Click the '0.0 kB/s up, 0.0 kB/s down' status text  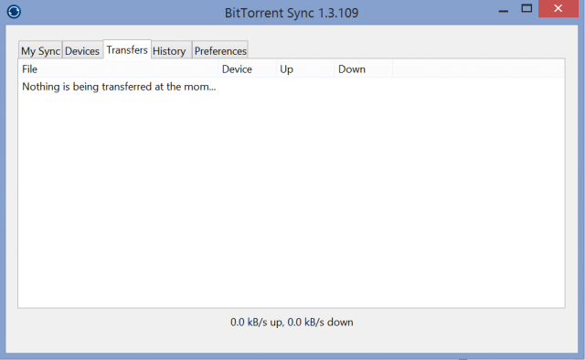point(292,322)
